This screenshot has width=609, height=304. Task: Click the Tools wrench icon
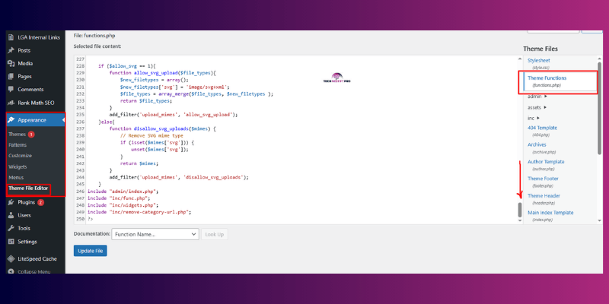pos(11,229)
